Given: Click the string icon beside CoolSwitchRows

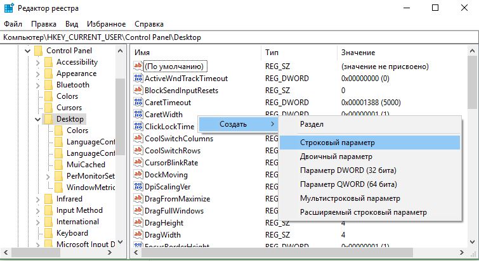Looking at the screenshot, I should click(138, 150).
